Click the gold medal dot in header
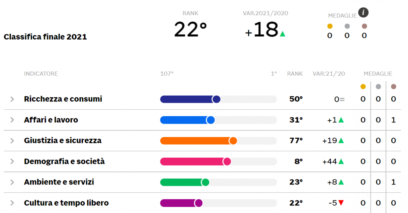Screen dimensions: 408x213 click(329, 26)
